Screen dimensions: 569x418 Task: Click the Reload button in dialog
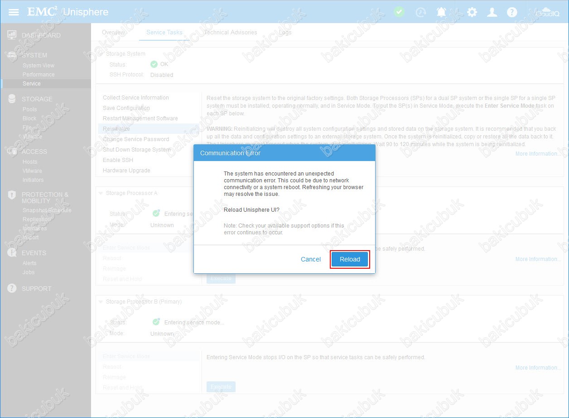coord(350,259)
